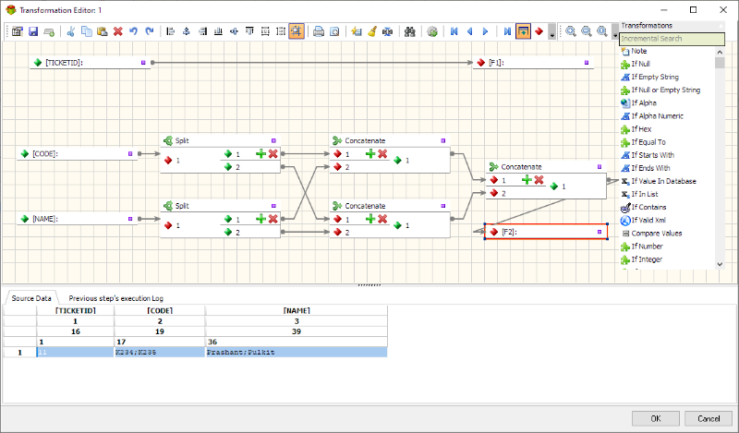Image resolution: width=739 pixels, height=433 pixels.
Task: Click the Print icon
Action: pos(319,31)
